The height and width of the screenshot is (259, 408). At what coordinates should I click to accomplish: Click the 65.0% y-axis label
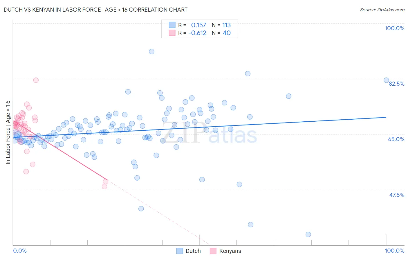point(396,139)
